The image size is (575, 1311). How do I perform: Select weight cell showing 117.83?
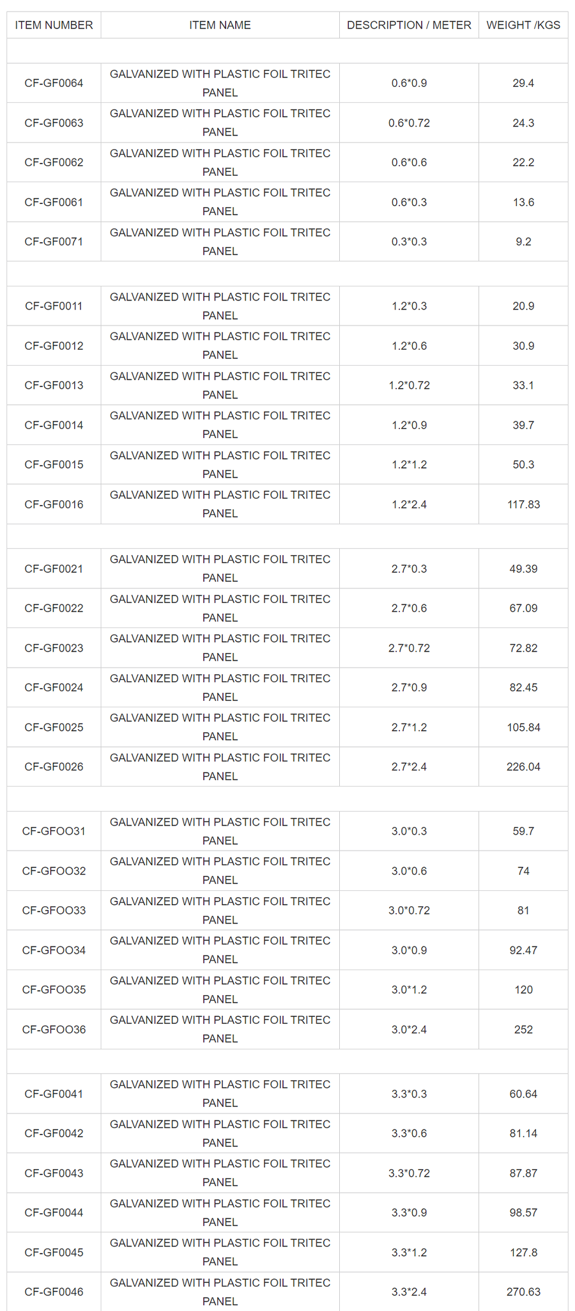click(523, 505)
